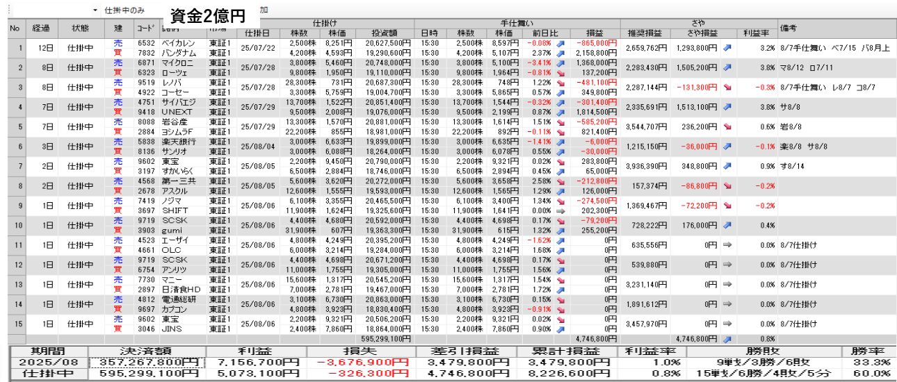This screenshot has width=897, height=382.
Task: Click the 備考 column header
Action: click(x=788, y=28)
